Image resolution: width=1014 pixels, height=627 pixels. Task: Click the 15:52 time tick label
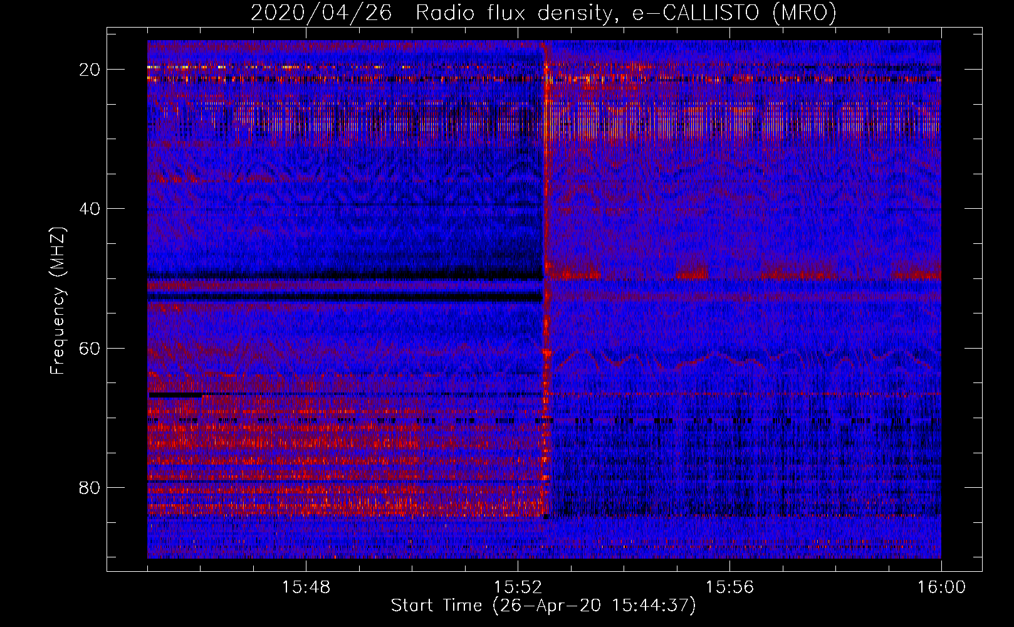[518, 587]
